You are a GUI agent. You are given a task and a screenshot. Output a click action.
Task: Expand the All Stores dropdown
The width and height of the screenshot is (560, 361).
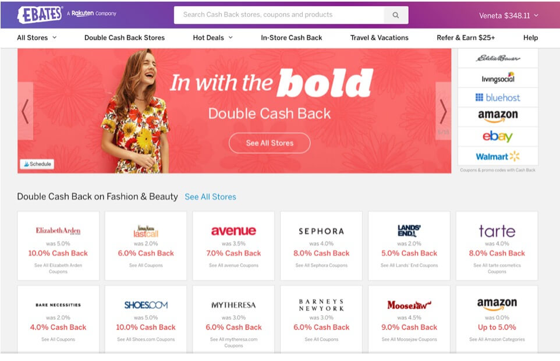(37, 37)
